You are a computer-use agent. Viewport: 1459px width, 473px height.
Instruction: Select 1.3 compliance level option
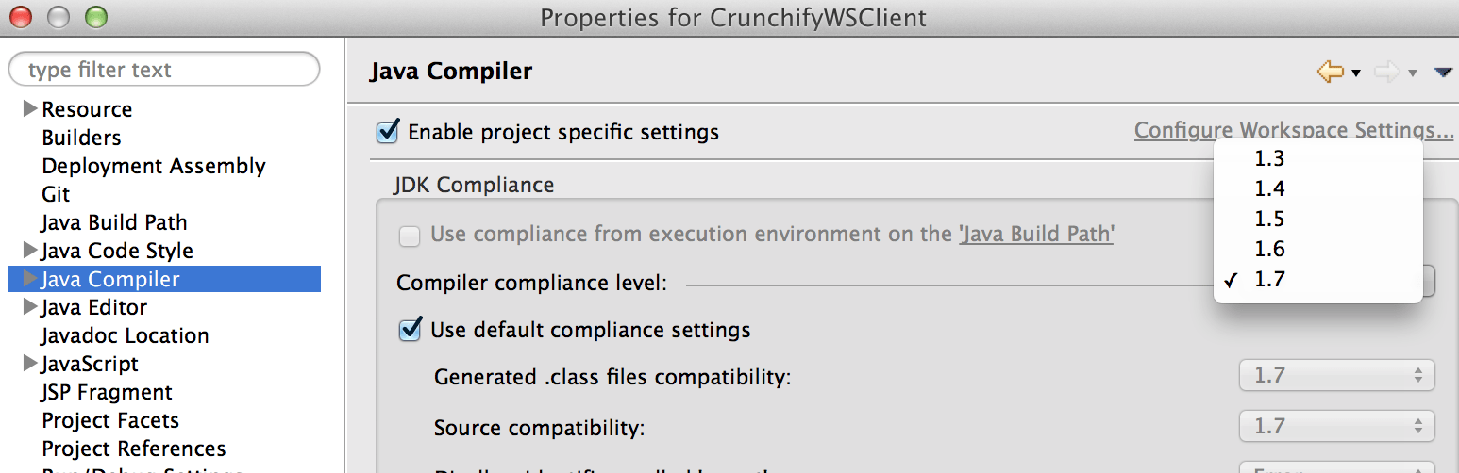1317,158
